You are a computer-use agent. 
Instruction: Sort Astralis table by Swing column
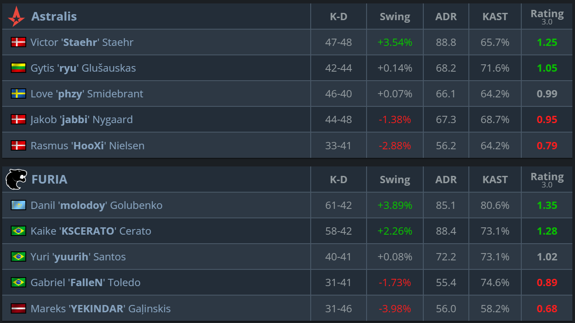point(395,16)
